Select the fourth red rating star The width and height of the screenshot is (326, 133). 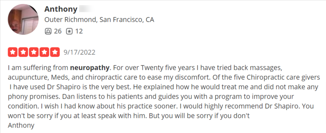coord(44,52)
